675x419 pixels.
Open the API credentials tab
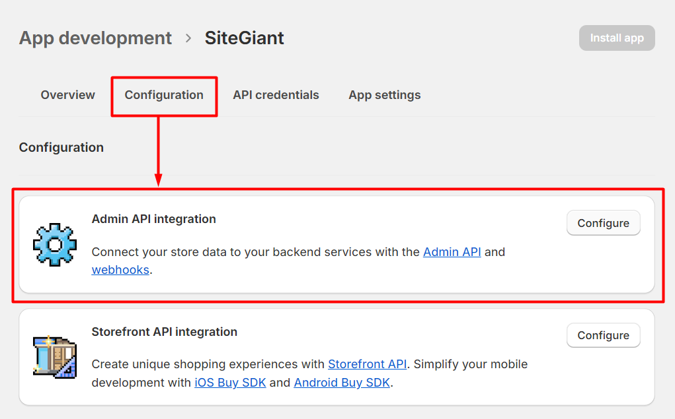click(276, 95)
